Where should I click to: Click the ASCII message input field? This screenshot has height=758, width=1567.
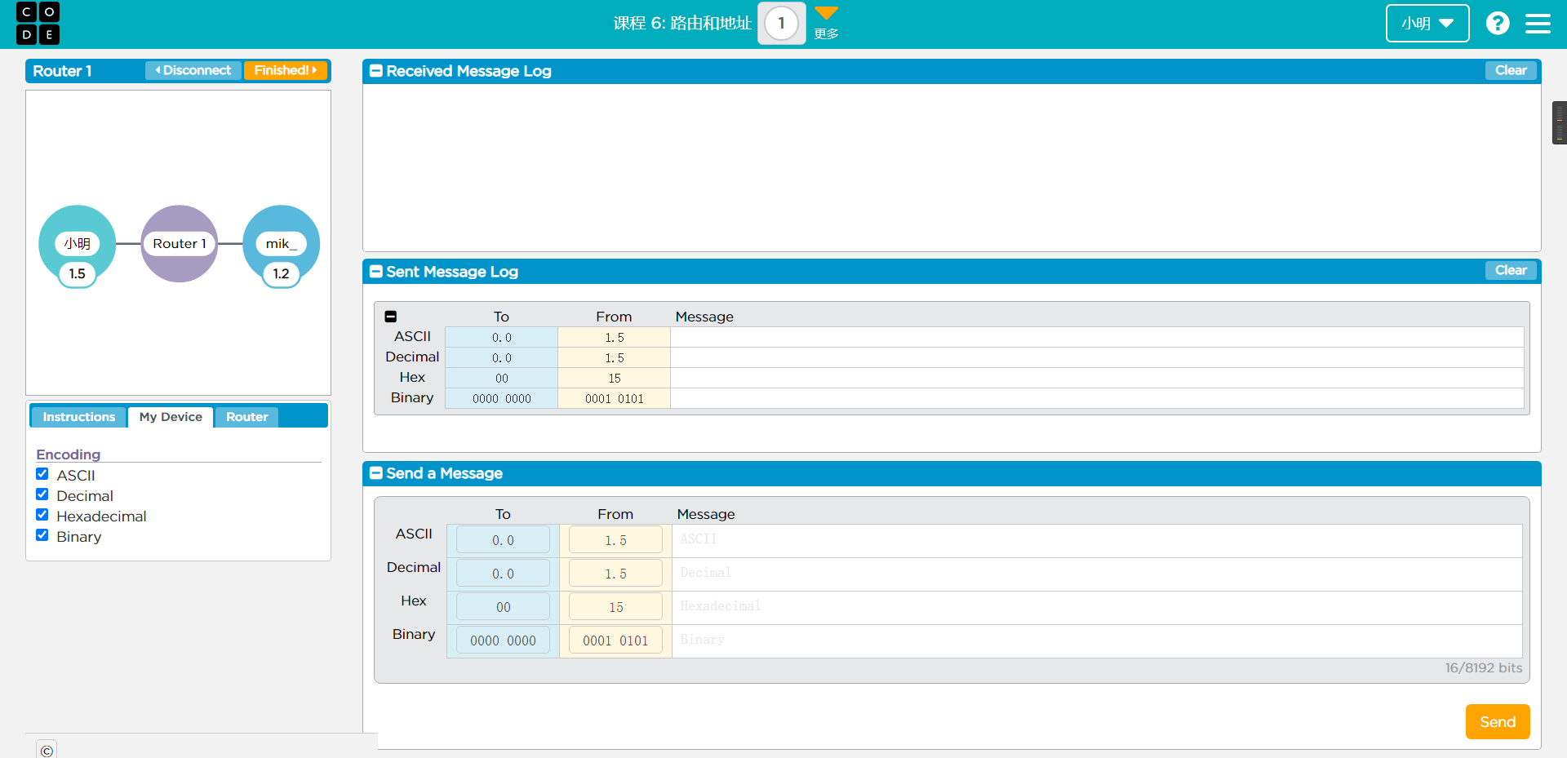[1097, 540]
